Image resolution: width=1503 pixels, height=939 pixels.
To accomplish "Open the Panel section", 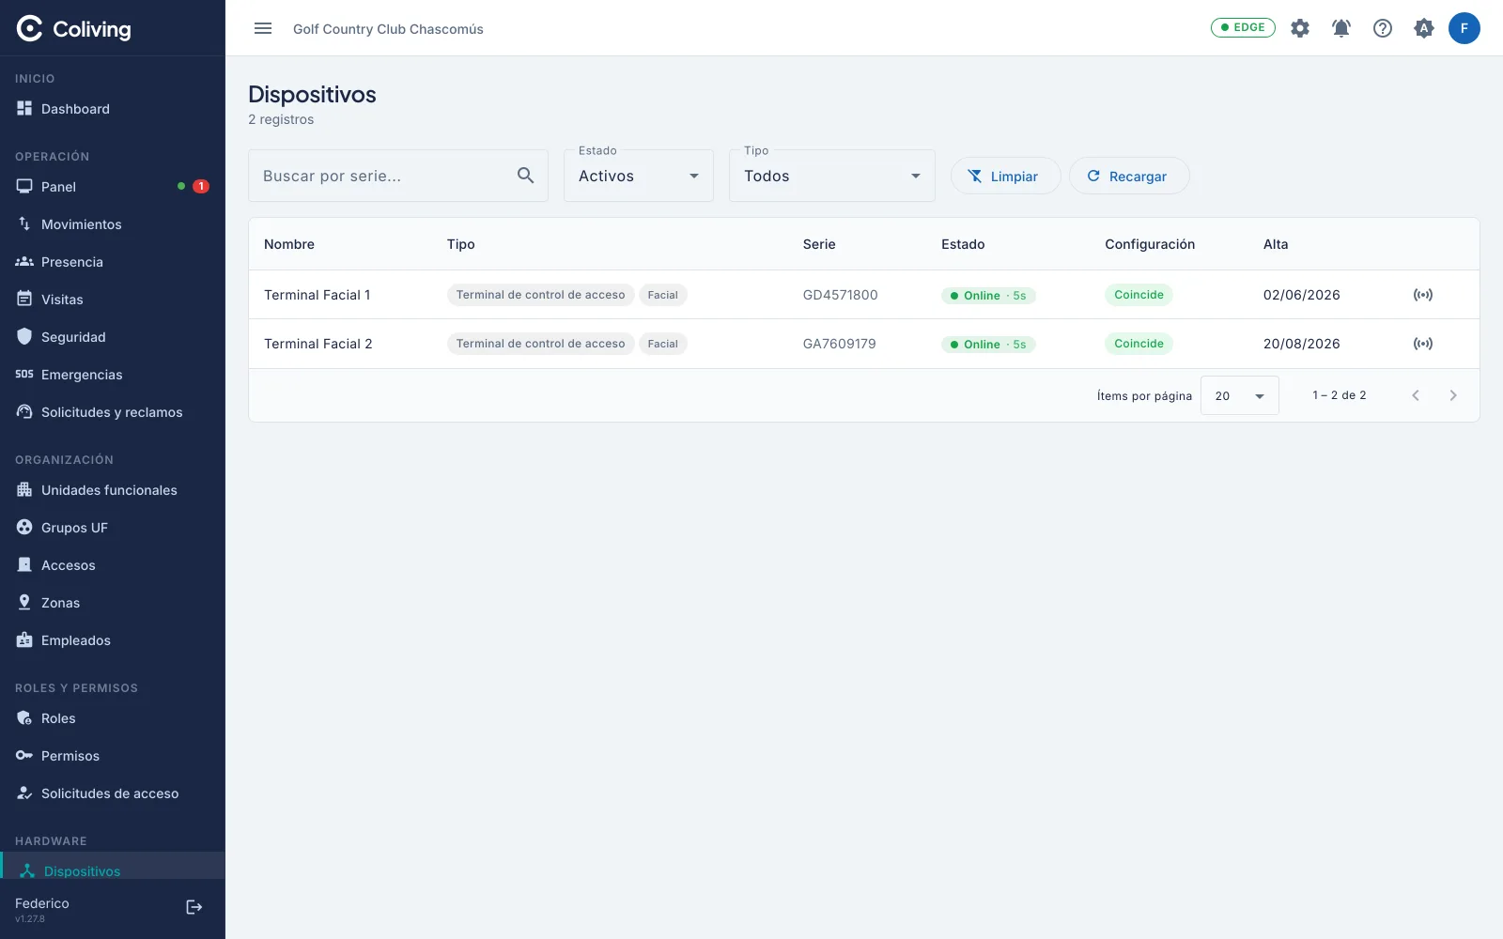I will coord(113,187).
